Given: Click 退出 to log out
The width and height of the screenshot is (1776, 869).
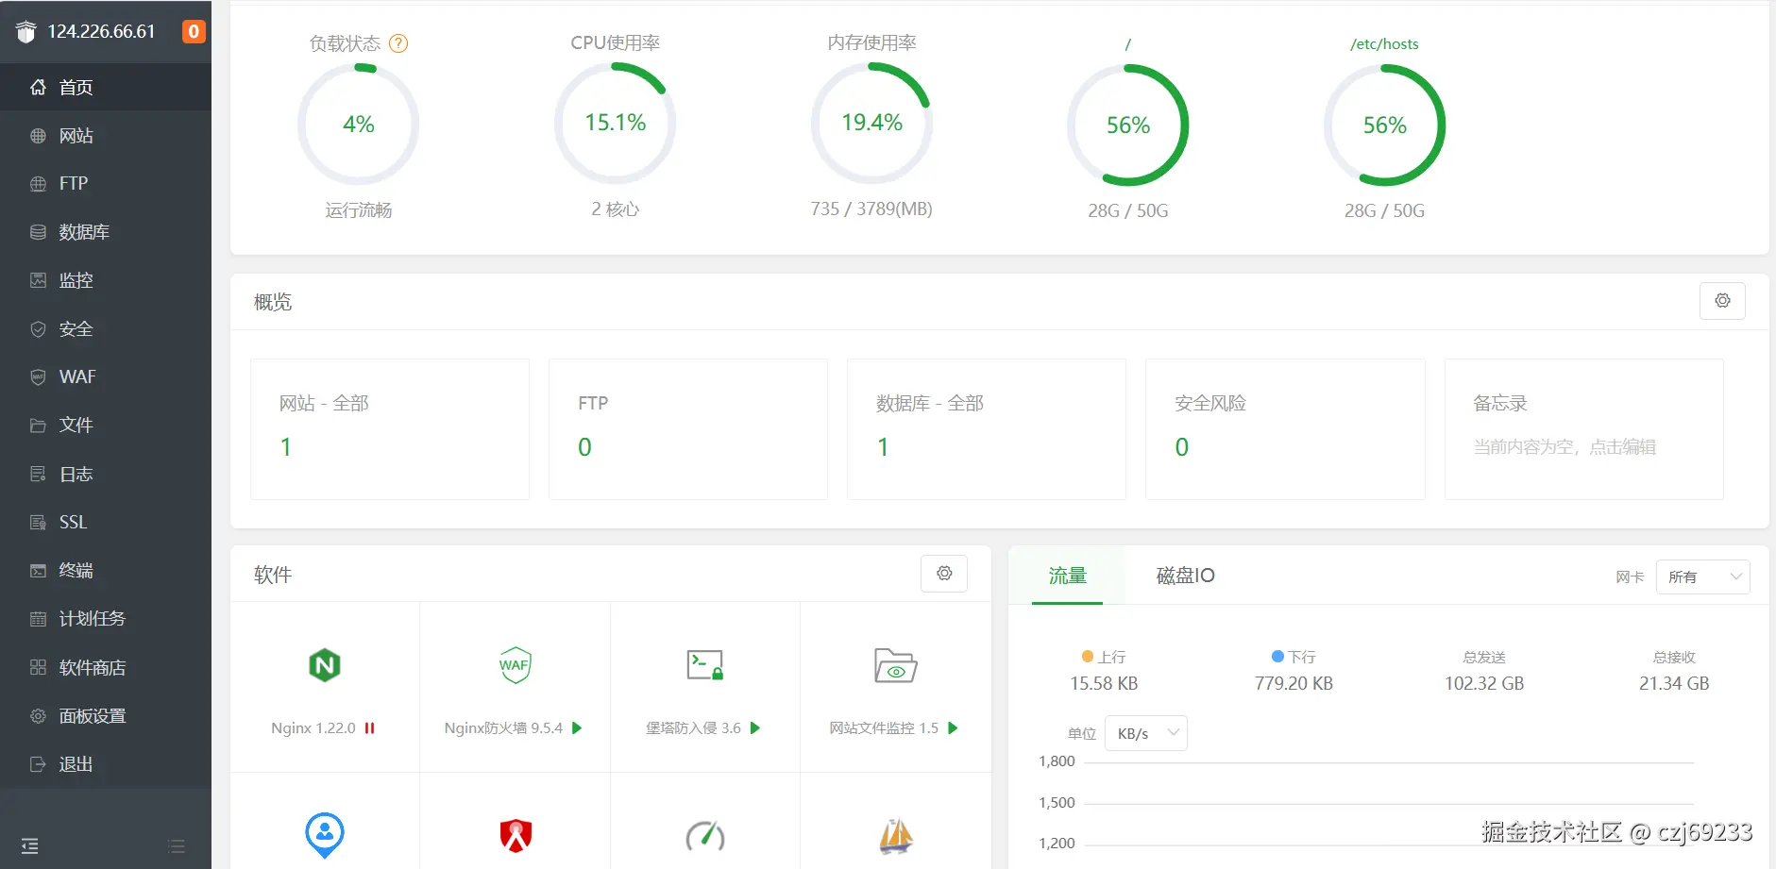Looking at the screenshot, I should tap(106, 764).
